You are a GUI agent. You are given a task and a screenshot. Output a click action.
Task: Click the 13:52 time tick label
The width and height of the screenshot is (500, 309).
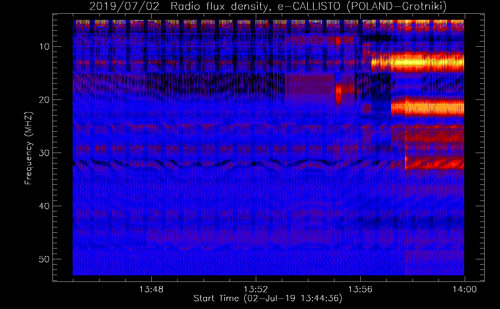tap(256, 290)
